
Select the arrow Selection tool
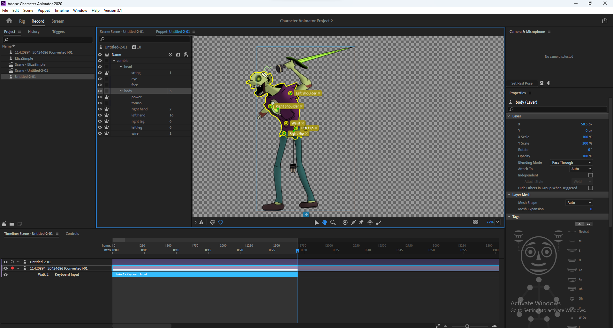point(316,222)
